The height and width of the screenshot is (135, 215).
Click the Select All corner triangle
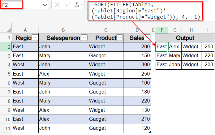(9, 30)
